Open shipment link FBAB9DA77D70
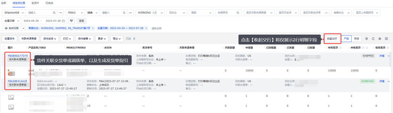Image resolution: width=393 pixels, height=113 pixels. 18,56
